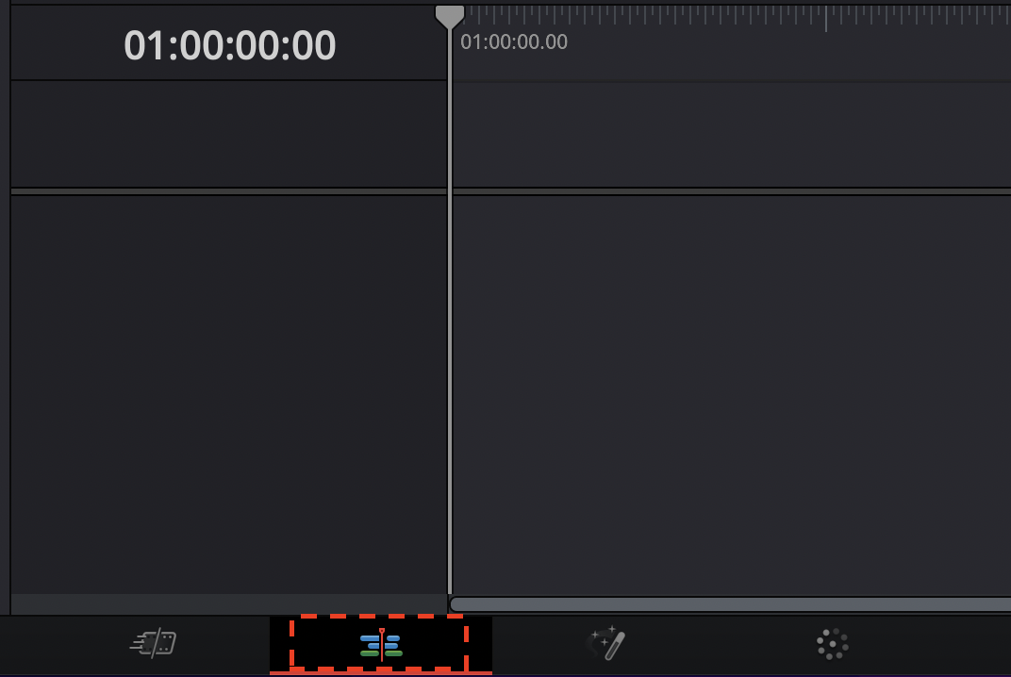Switch to the Edit page icon
The height and width of the screenshot is (677, 1011).
click(x=381, y=644)
